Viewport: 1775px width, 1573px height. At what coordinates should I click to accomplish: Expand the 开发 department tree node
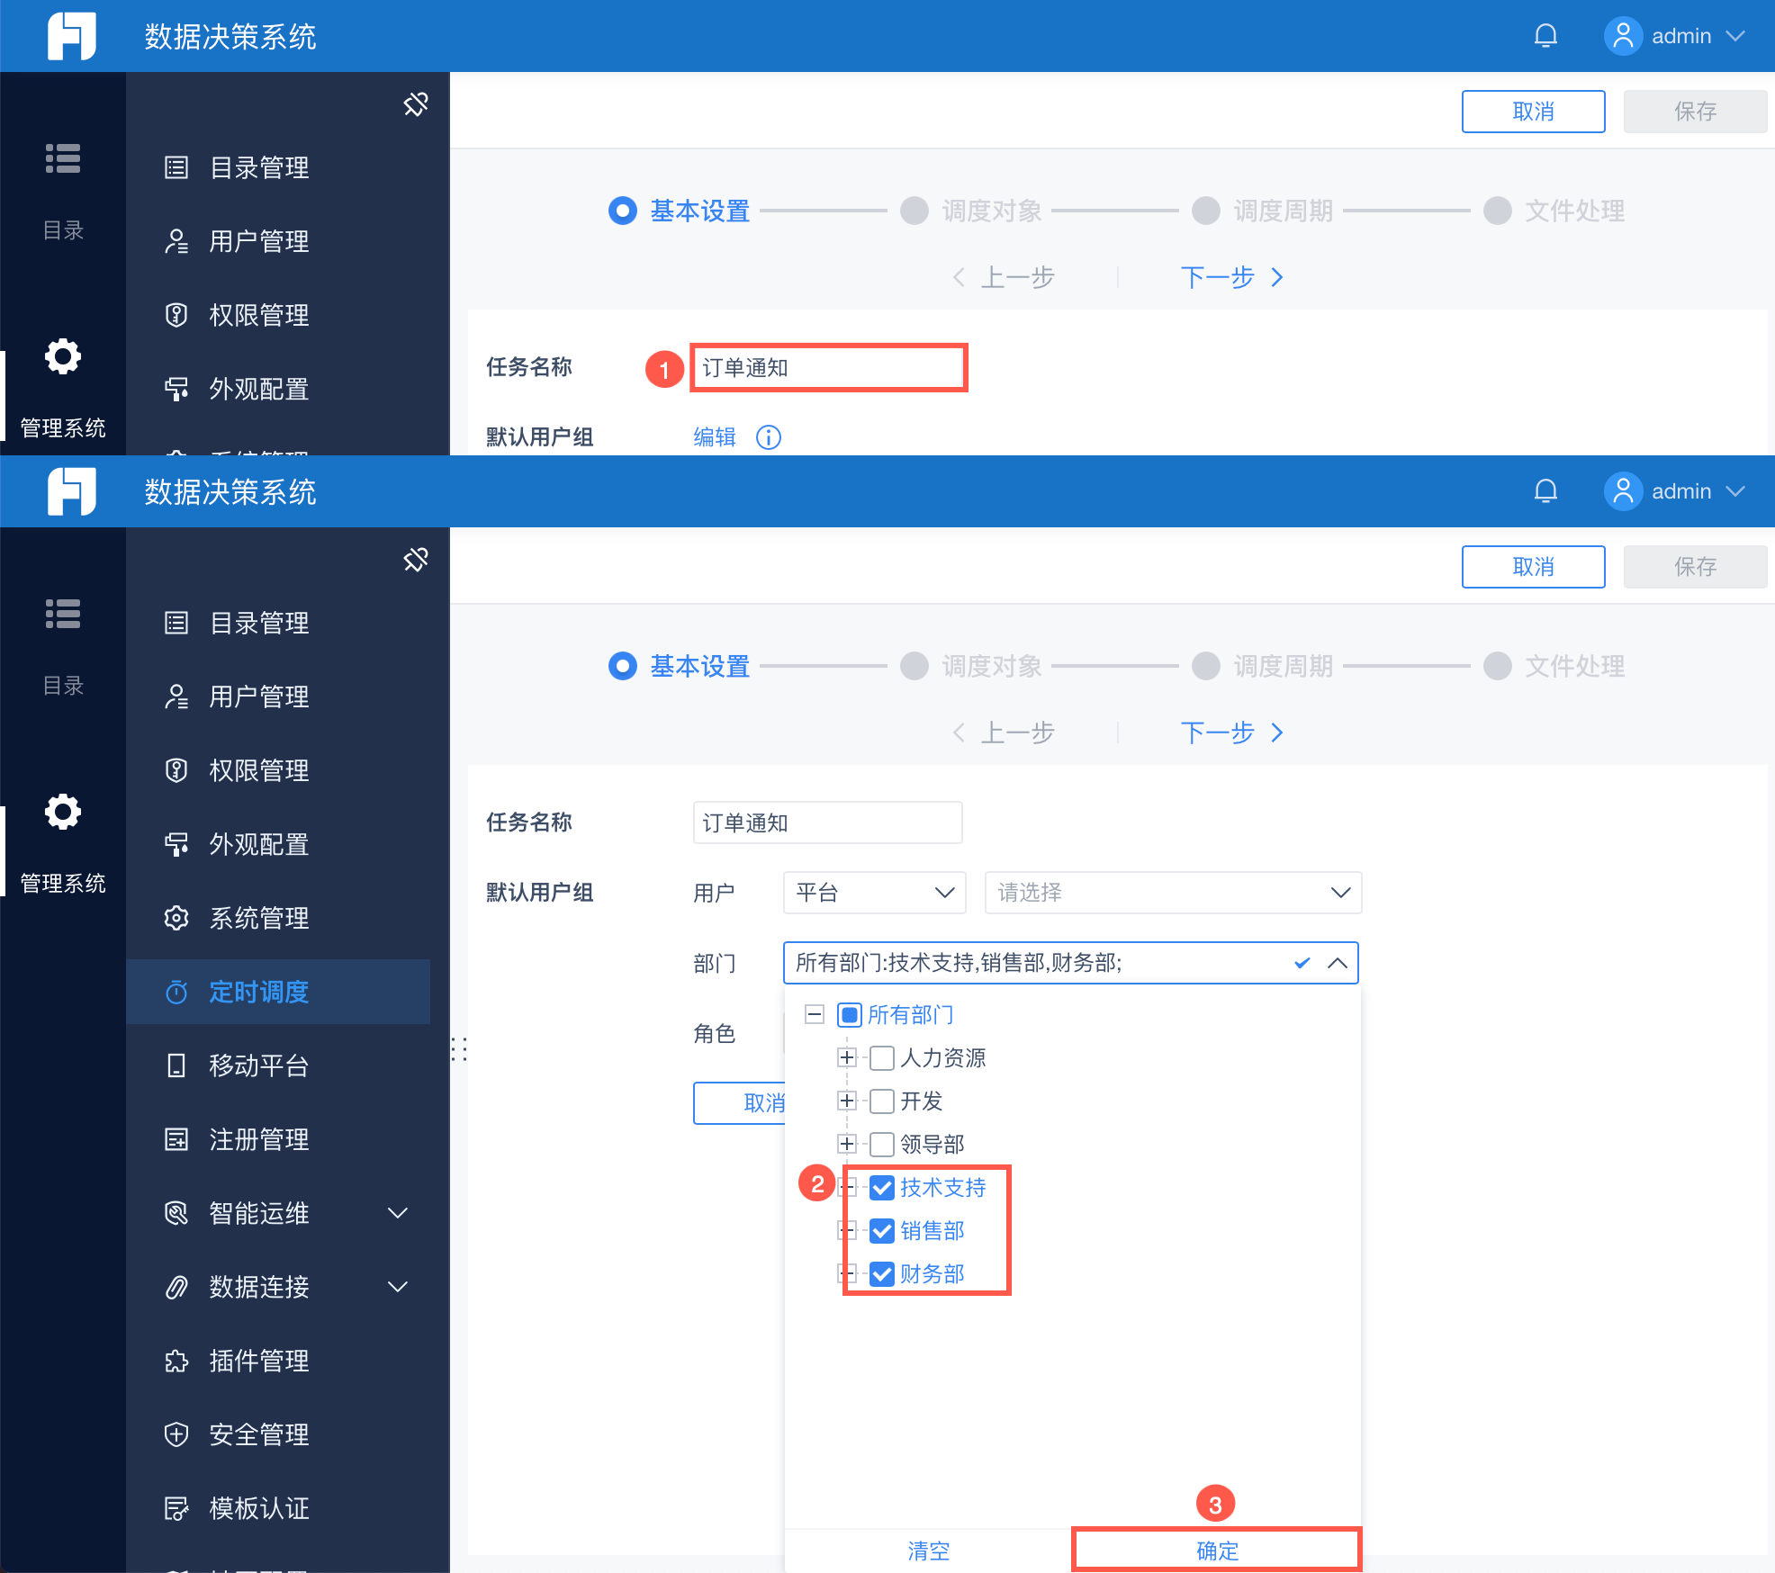pyautogui.click(x=846, y=1101)
